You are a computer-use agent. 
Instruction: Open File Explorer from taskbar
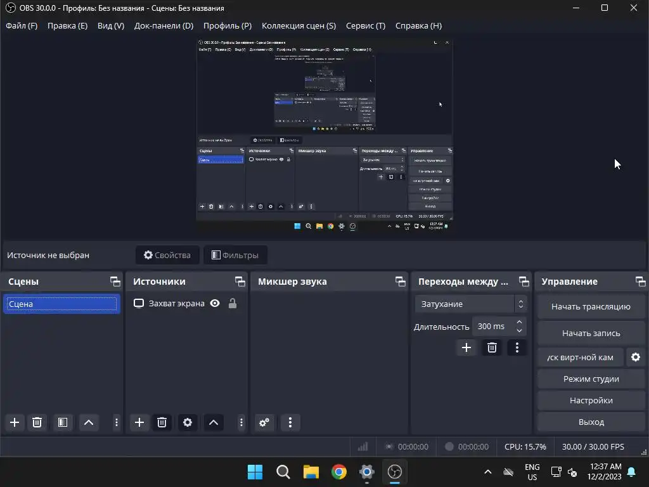click(x=311, y=472)
